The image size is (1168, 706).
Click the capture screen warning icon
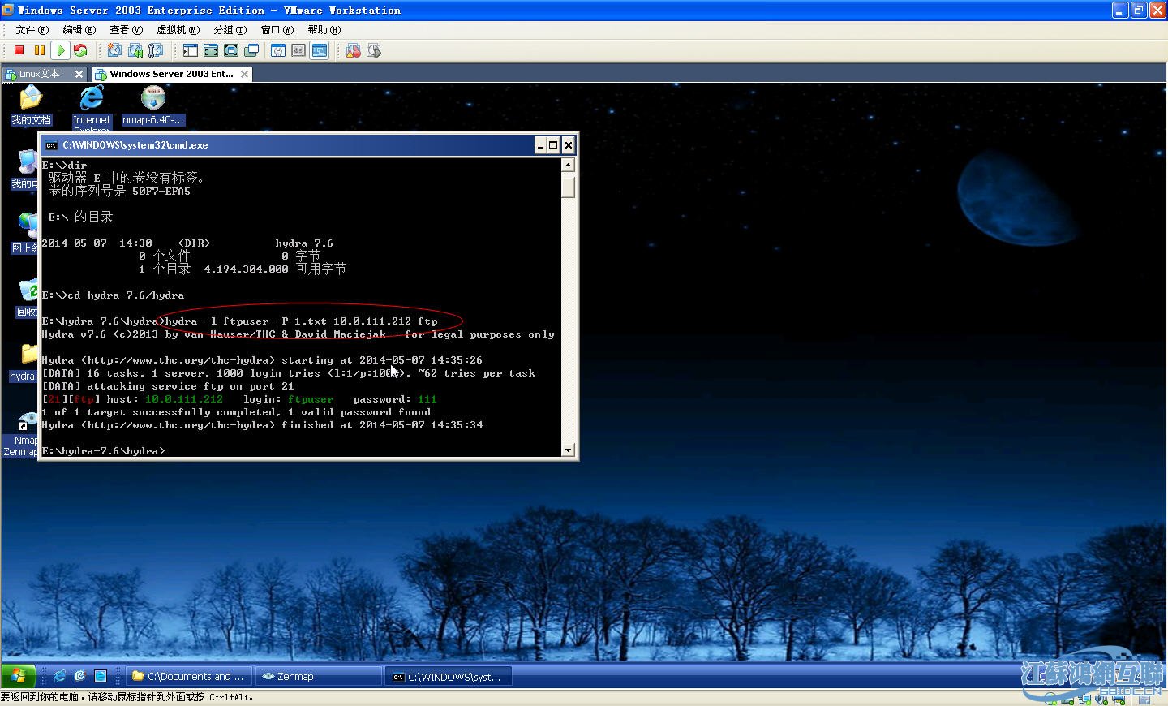(x=354, y=50)
